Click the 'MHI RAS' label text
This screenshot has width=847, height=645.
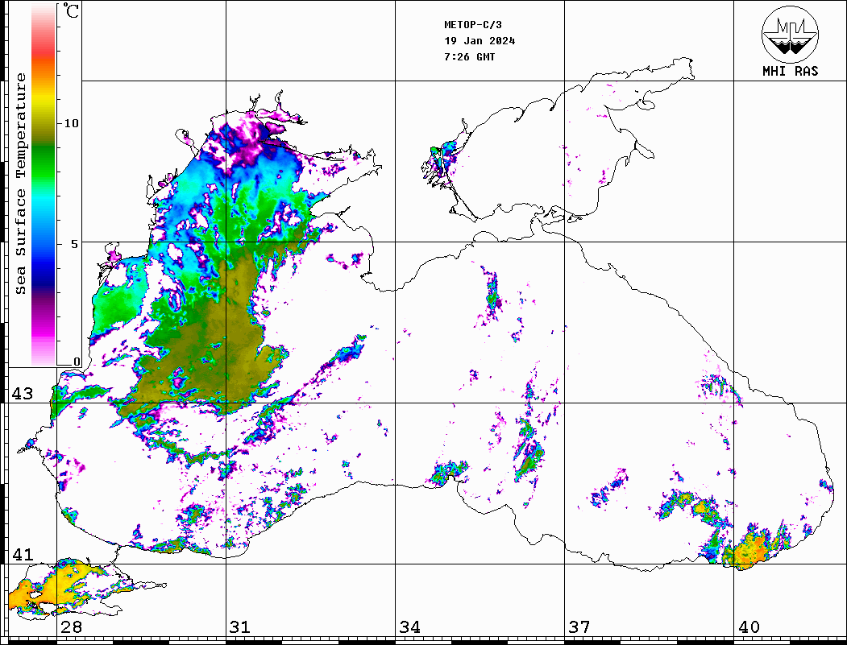(x=790, y=71)
